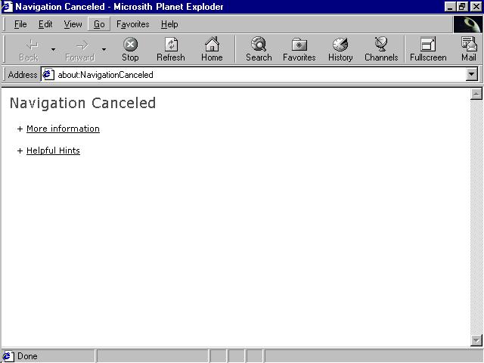Show History toolbar button
This screenshot has width=484, height=363.
coord(340,49)
